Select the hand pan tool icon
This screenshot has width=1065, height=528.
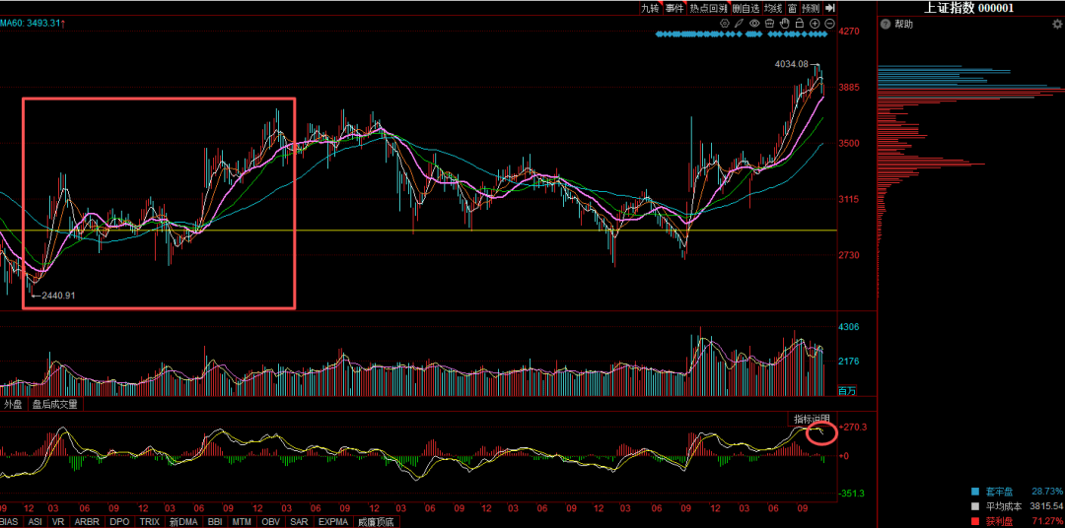click(785, 23)
